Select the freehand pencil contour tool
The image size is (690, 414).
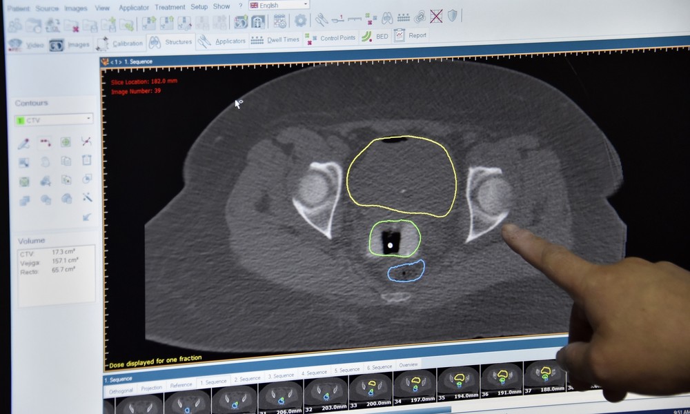coord(23,144)
